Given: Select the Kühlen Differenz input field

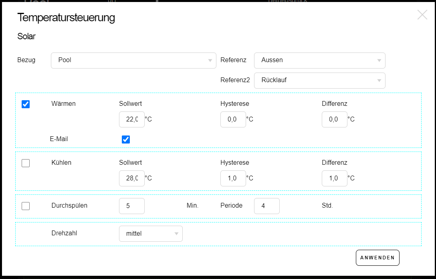Looking at the screenshot, I should [x=334, y=178].
